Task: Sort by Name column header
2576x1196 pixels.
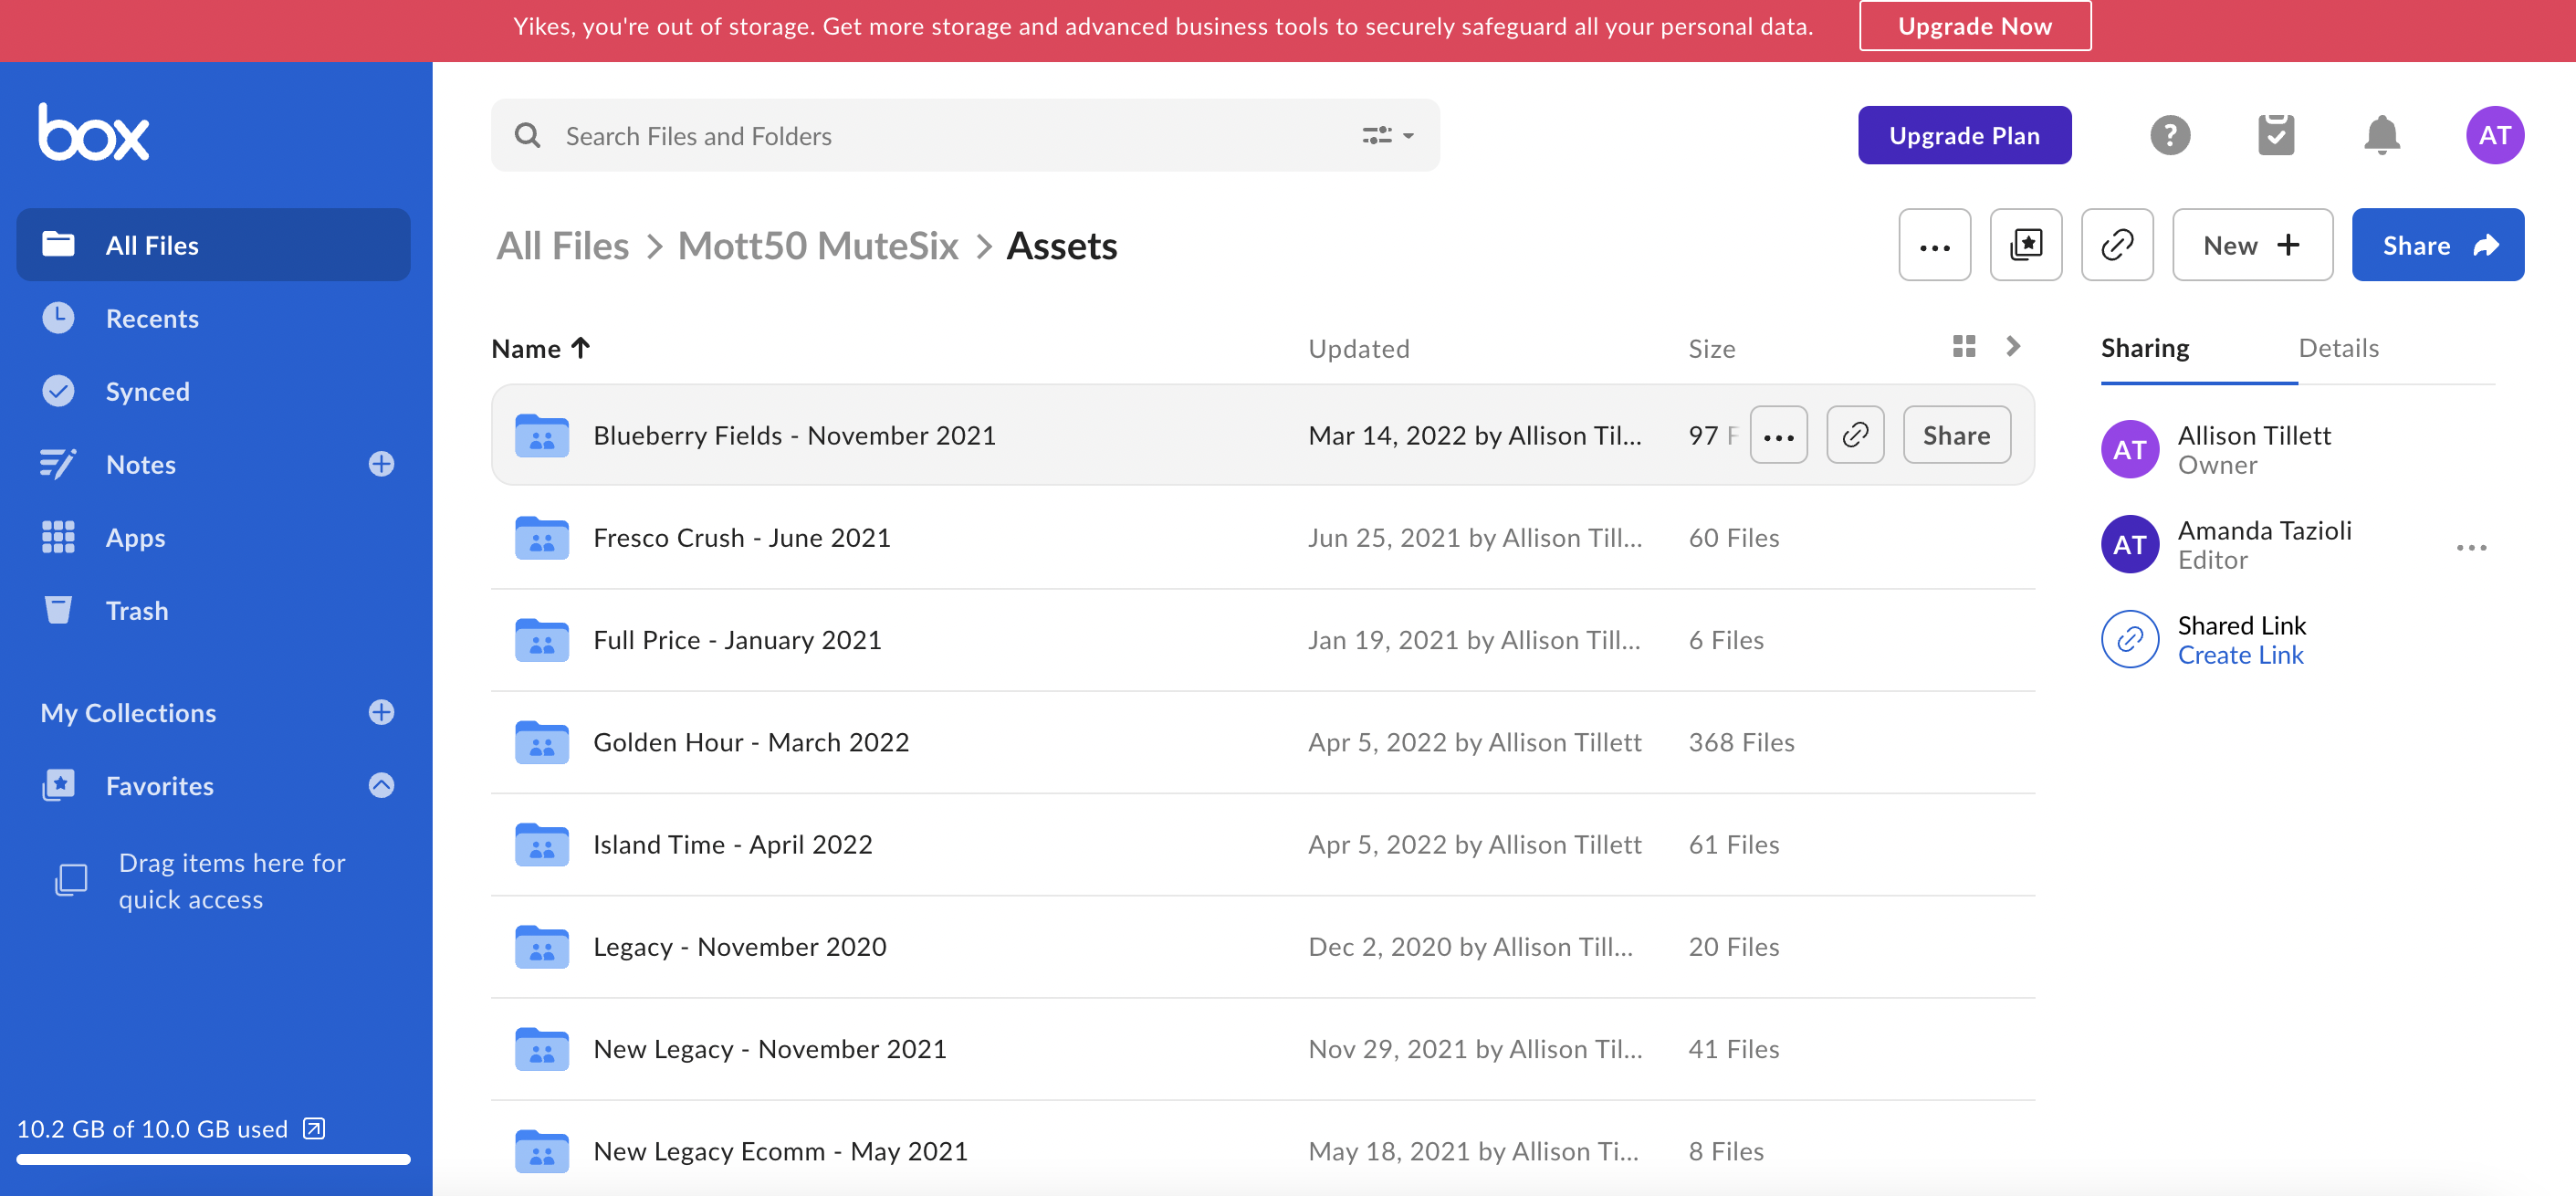Action: (x=540, y=348)
